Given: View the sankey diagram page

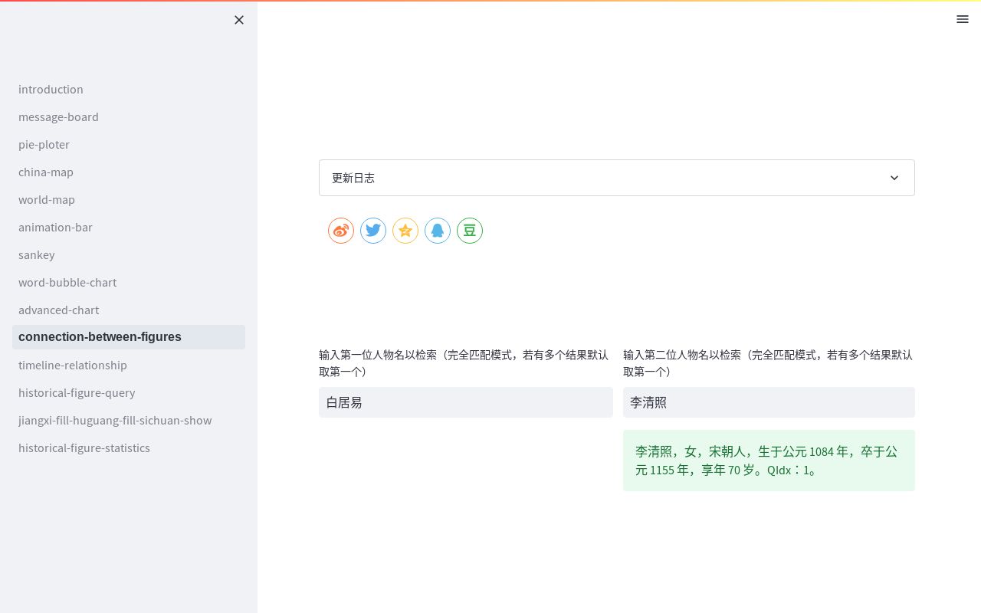Looking at the screenshot, I should pyautogui.click(x=36, y=254).
